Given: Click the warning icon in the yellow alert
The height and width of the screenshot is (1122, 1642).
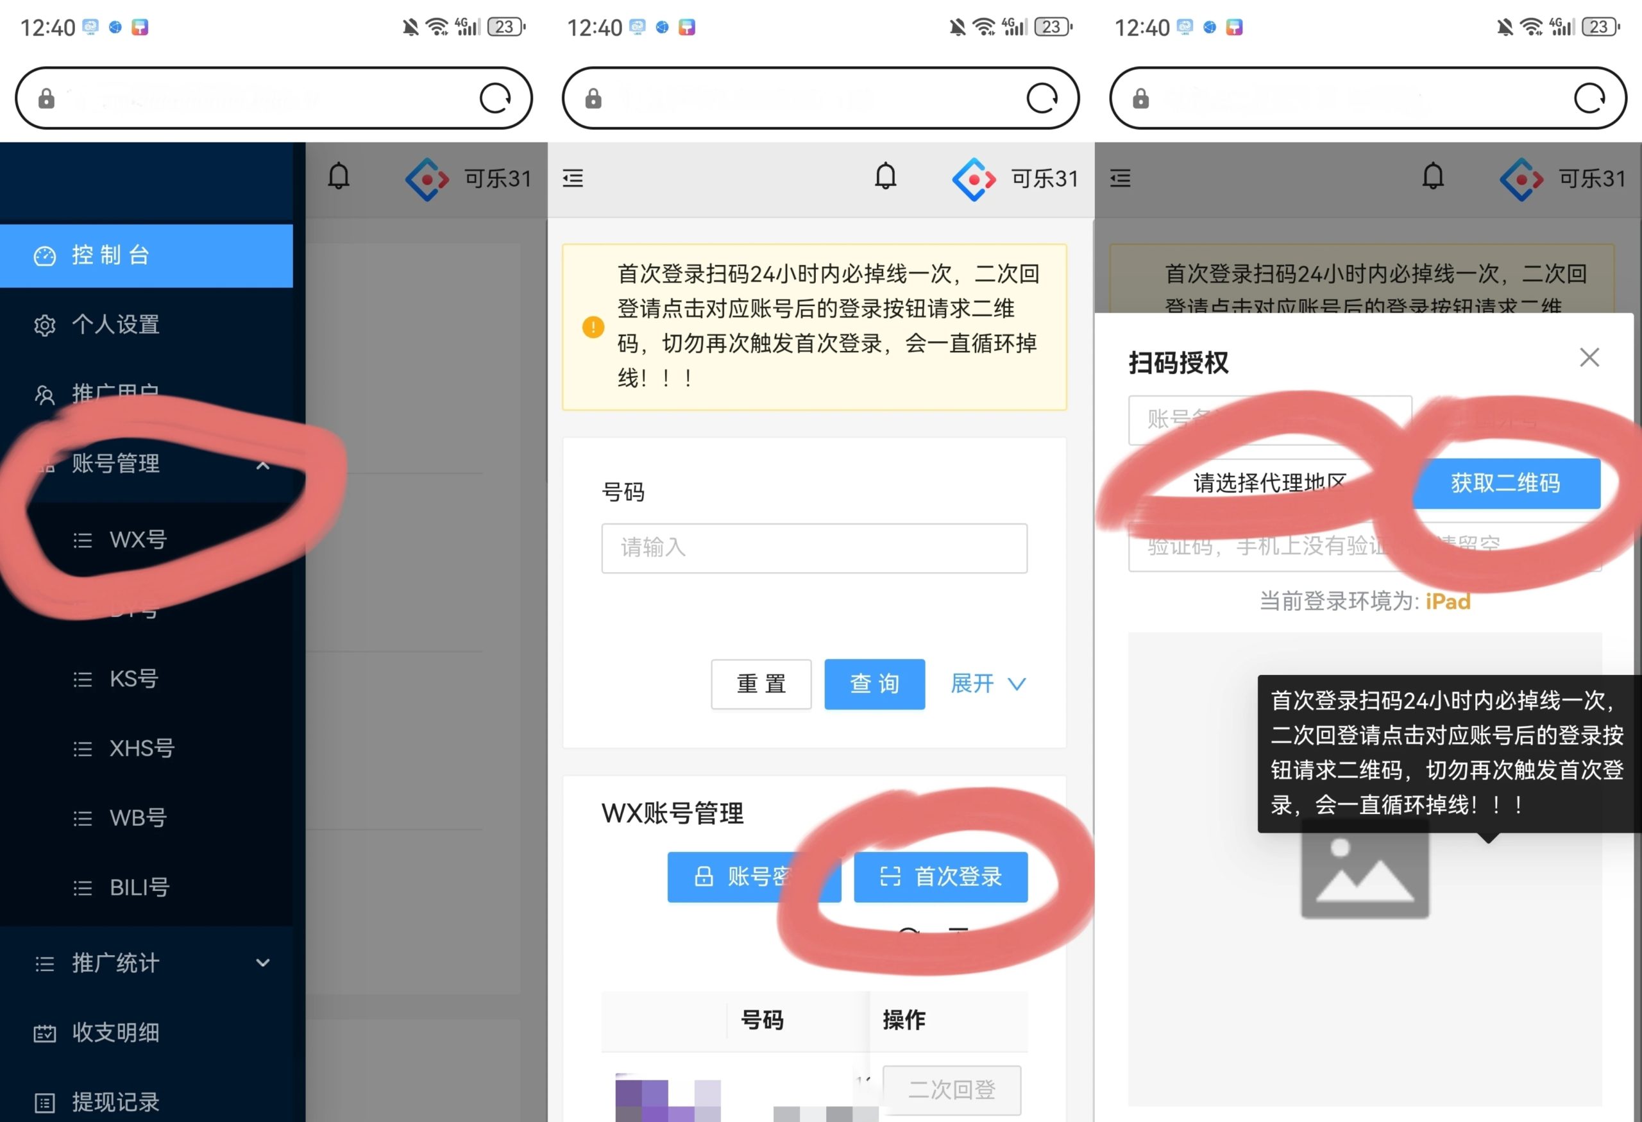Looking at the screenshot, I should click(x=593, y=327).
